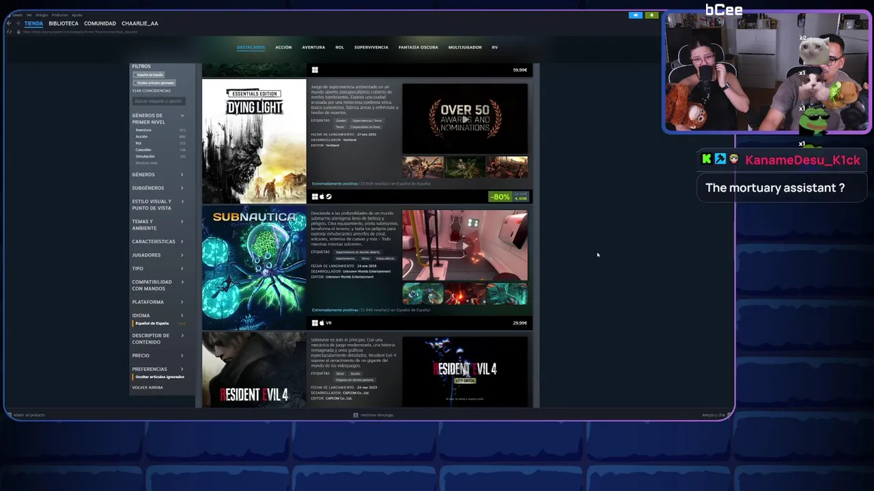Click the 'Buscar etiqueta u opción' search field
Image resolution: width=874 pixels, height=491 pixels.
(x=158, y=101)
